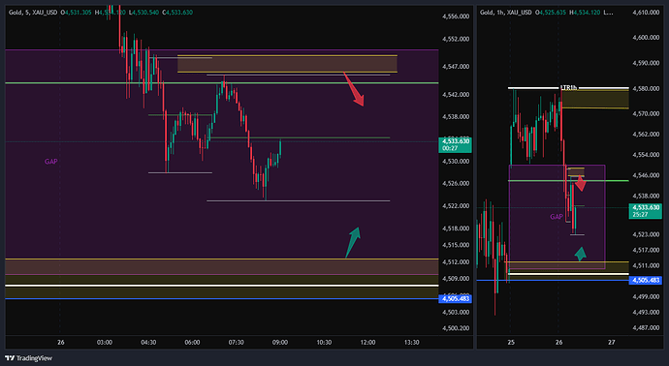Click the 03:00 time axis label

click(x=105, y=342)
